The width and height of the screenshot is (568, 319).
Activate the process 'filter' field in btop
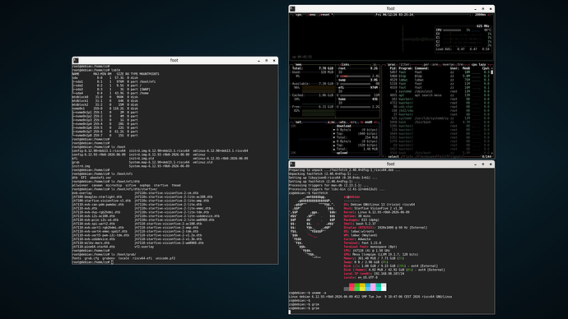[x=404, y=65]
